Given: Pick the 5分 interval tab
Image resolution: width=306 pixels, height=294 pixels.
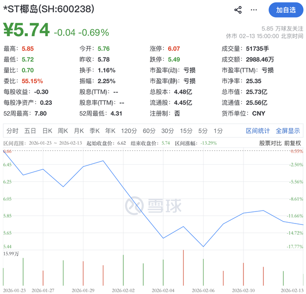Looking at the screenshot, I should pos(203,131).
